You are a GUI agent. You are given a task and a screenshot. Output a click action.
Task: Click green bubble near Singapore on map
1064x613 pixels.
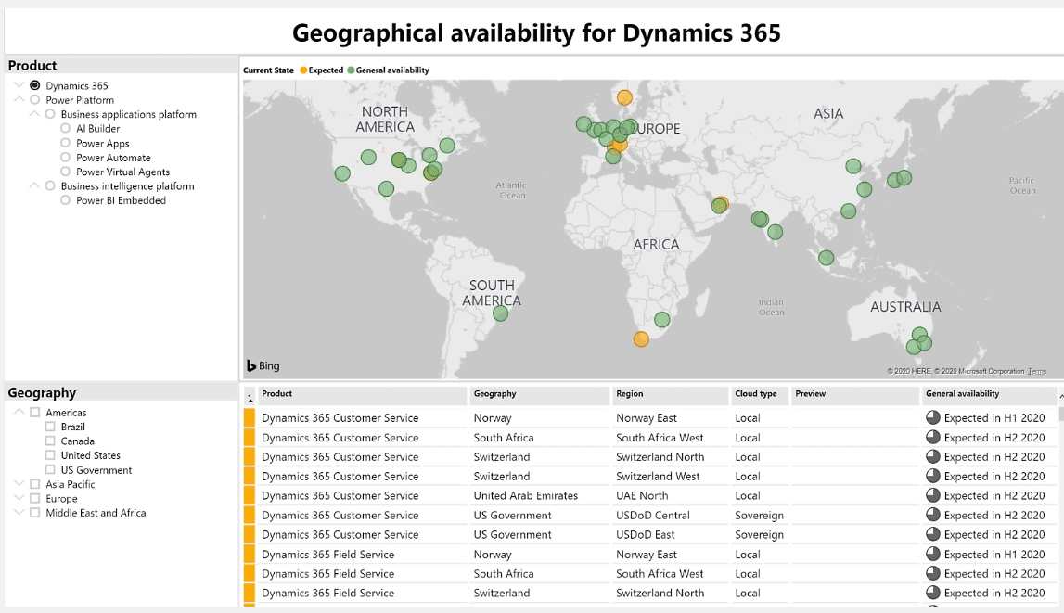[x=826, y=258]
